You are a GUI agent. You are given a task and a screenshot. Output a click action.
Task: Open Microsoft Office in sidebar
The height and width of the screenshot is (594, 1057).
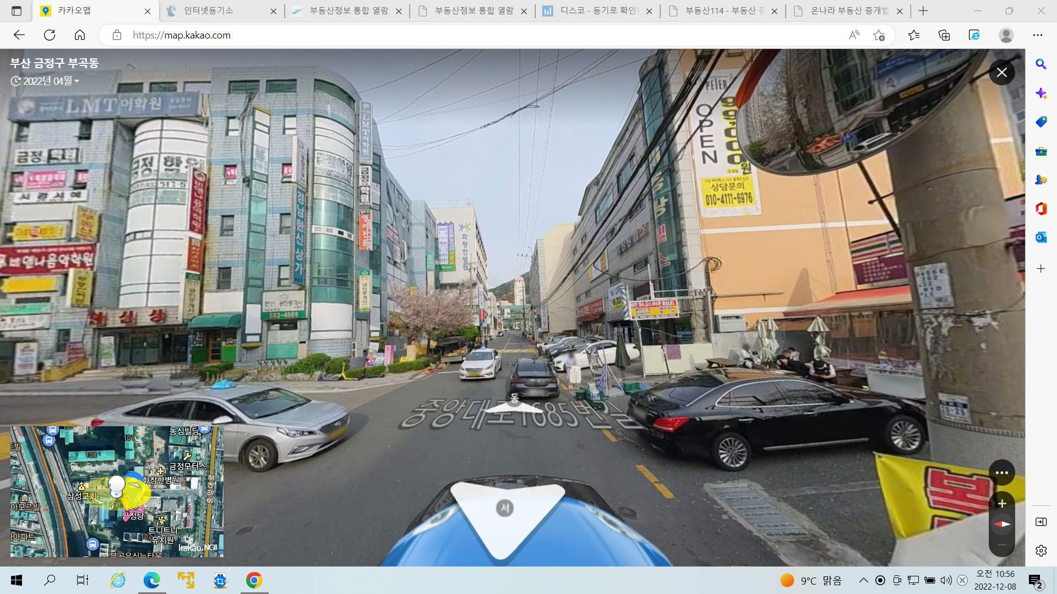1040,208
